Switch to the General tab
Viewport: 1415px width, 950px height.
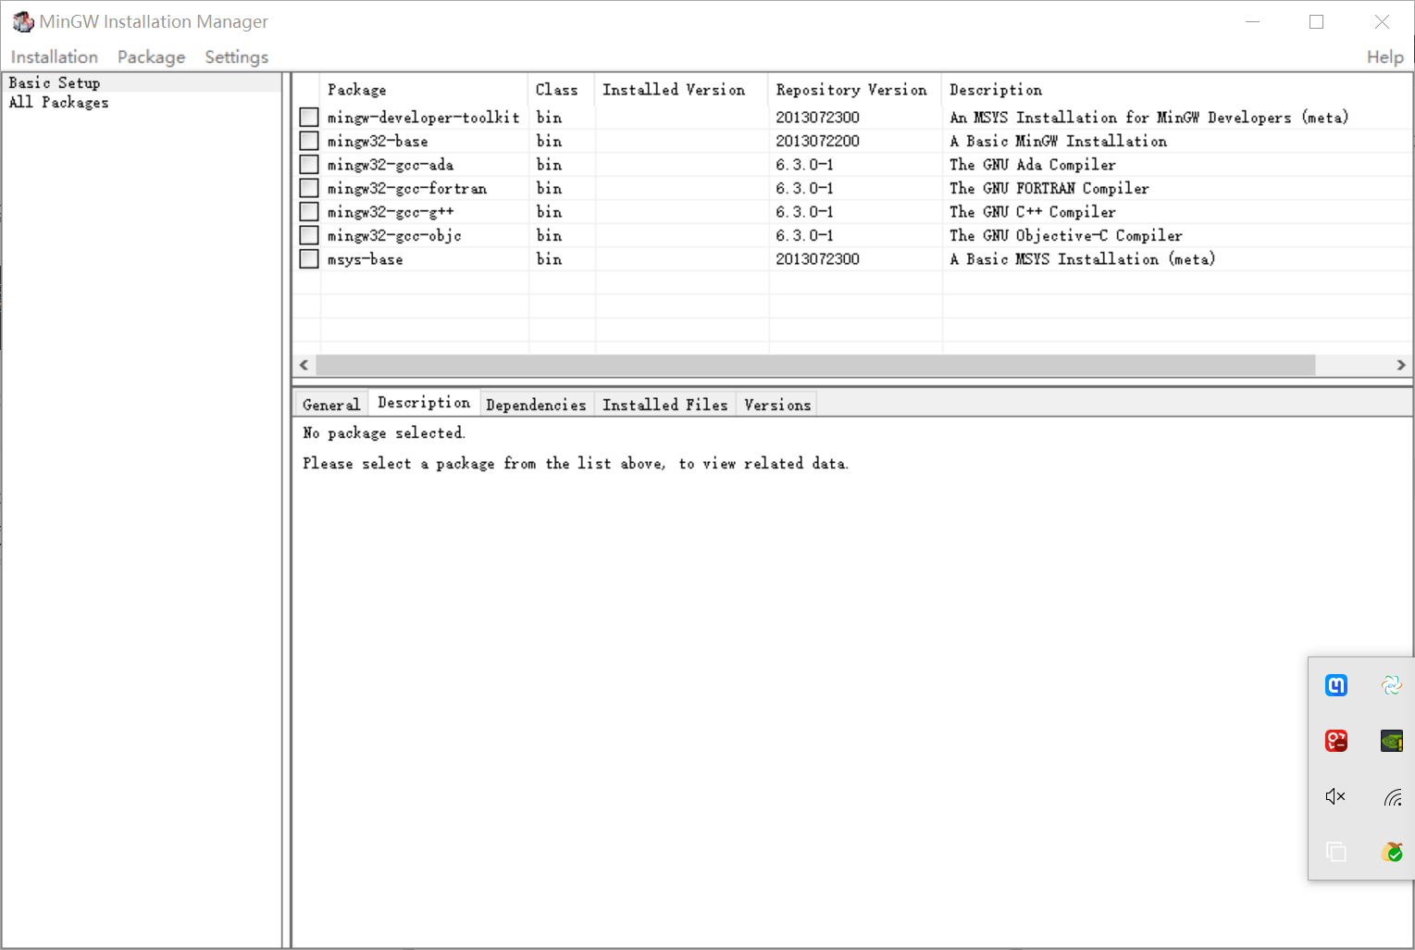click(x=331, y=405)
